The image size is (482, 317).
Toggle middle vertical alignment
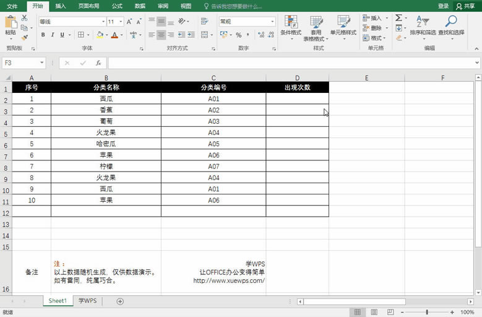tap(161, 21)
